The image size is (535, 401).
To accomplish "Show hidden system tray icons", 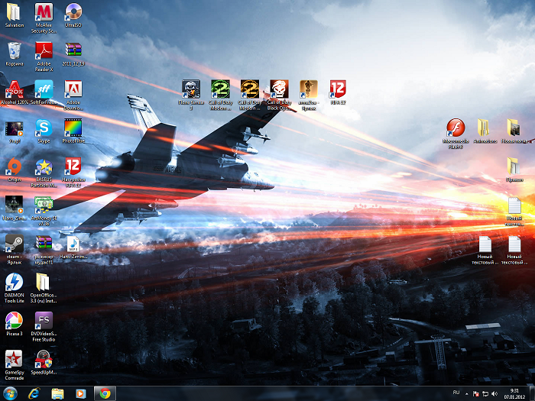I will tap(466, 393).
